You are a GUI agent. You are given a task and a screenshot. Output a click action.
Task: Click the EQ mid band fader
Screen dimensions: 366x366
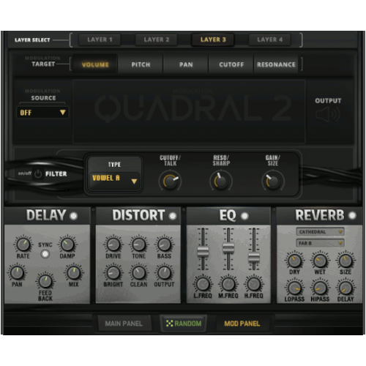(228, 247)
